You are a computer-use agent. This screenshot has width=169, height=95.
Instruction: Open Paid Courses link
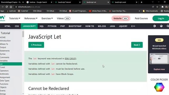[141, 18]
